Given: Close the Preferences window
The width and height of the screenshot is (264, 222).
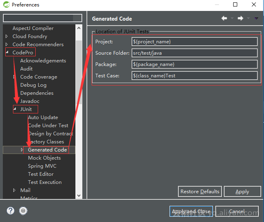Looking at the screenshot, I should (x=254, y=4).
